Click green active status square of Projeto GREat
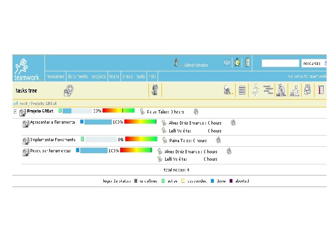Viewport: 334px width, 250px height. coord(60,110)
